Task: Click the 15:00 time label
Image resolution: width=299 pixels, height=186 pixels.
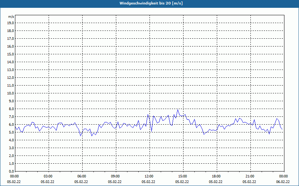Action: (183, 176)
